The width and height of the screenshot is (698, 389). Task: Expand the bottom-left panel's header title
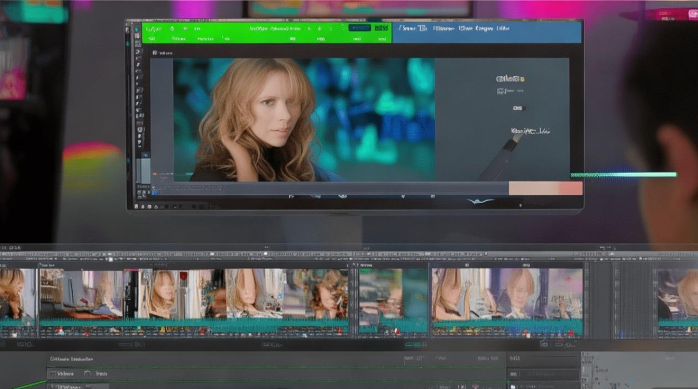click(71, 359)
